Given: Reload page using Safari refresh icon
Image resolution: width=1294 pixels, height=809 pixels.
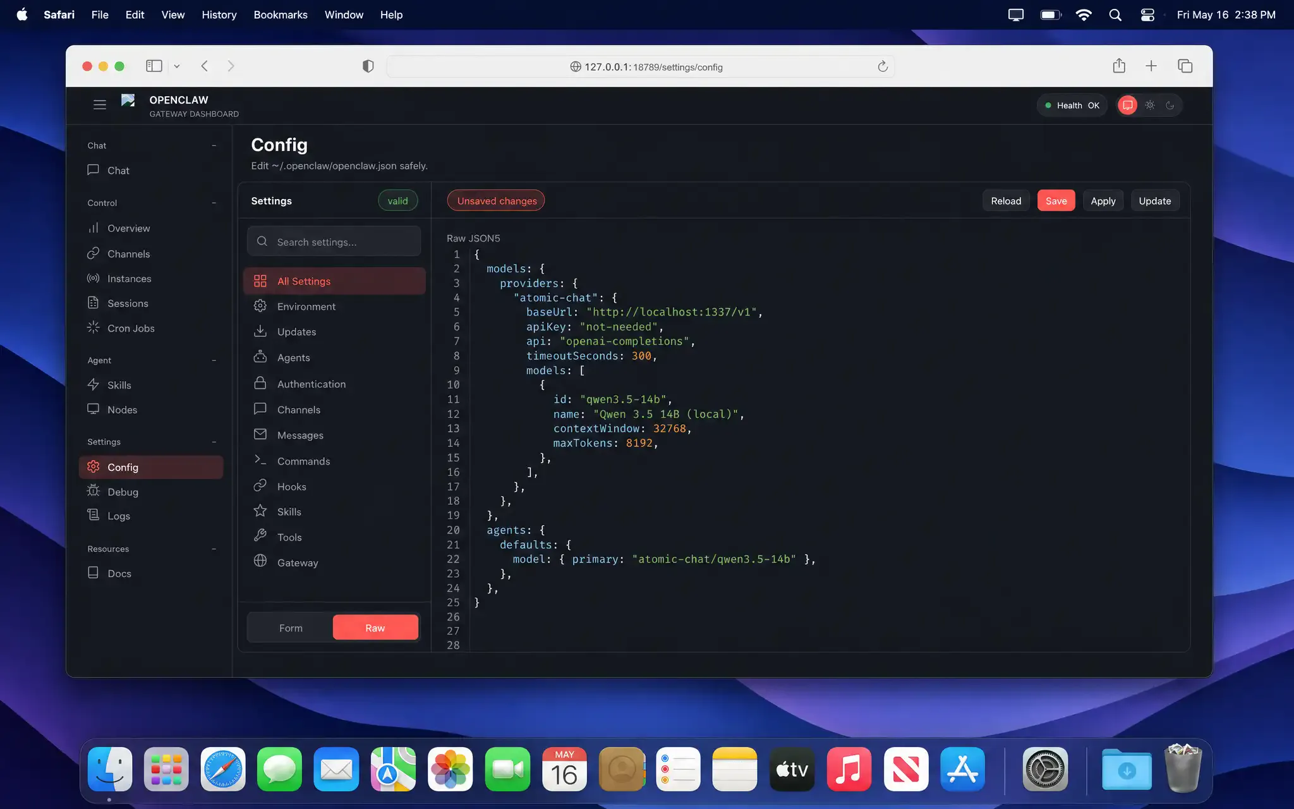Looking at the screenshot, I should [883, 66].
